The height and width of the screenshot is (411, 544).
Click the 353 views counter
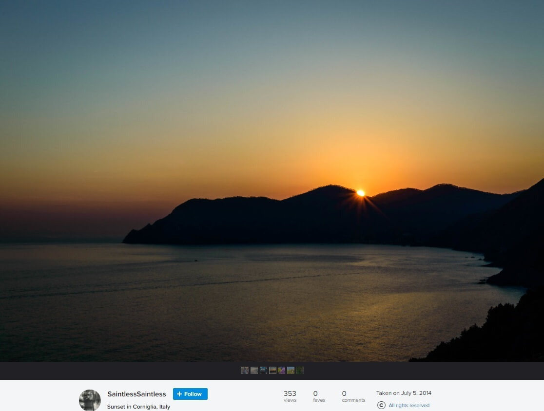pyautogui.click(x=290, y=396)
